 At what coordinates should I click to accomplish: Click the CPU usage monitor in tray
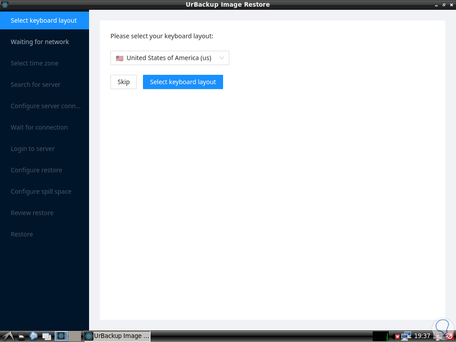pyautogui.click(x=381, y=336)
